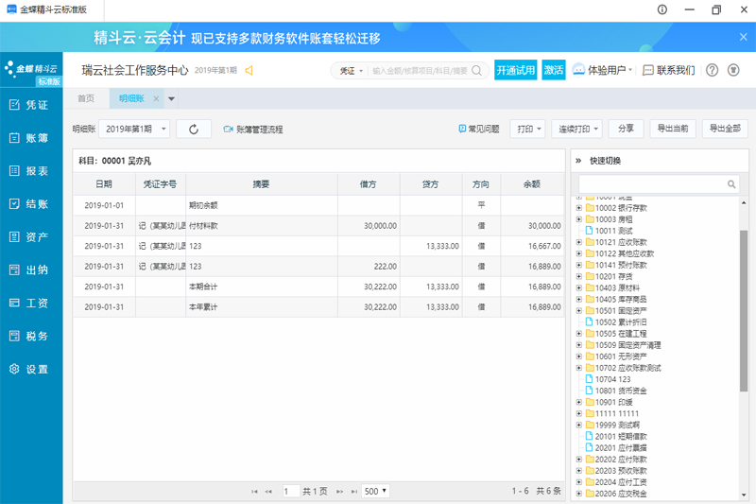Click the refresh icon button
Image resolution: width=756 pixels, height=504 pixels.
pyautogui.click(x=194, y=130)
